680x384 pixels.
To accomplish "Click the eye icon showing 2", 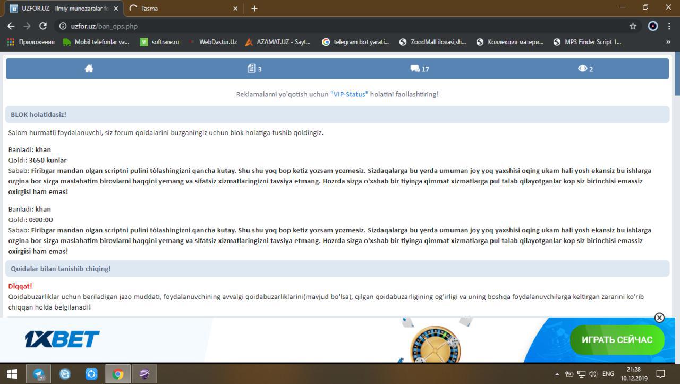I will [x=585, y=69].
